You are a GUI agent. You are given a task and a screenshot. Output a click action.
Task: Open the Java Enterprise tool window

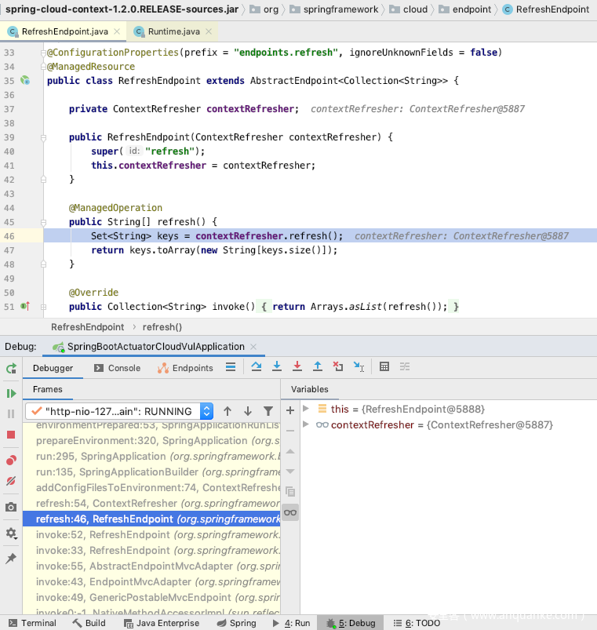tap(162, 623)
